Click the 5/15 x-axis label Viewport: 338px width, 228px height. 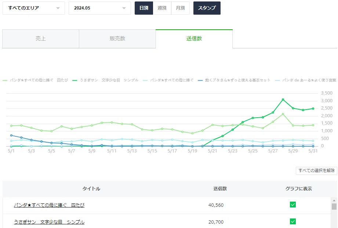click(x=152, y=151)
